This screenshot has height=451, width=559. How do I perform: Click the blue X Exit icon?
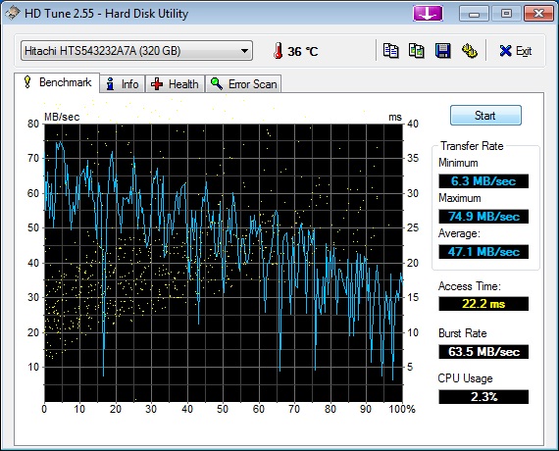point(505,51)
